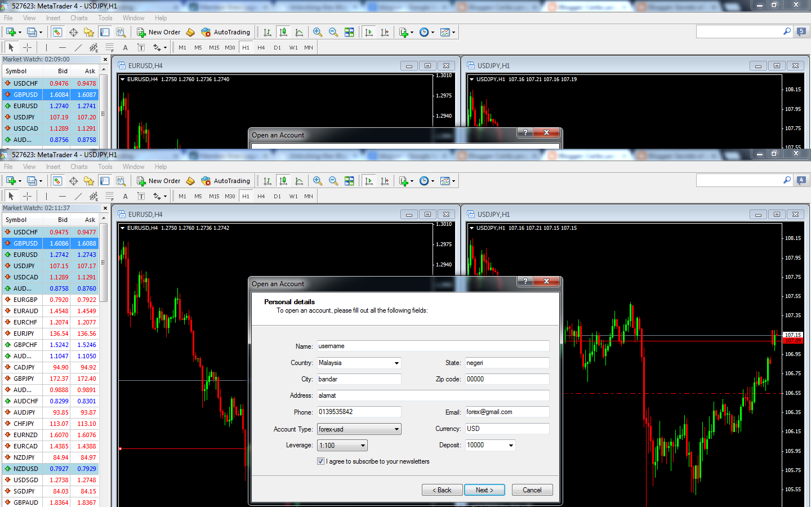Expand Periods clock dropdown arrow in lower window
The height and width of the screenshot is (507, 811).
point(433,181)
